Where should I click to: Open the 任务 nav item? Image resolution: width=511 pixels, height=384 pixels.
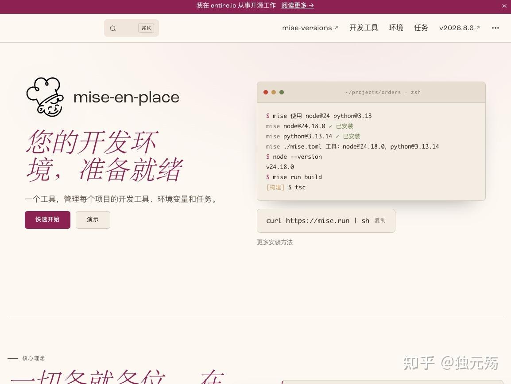click(421, 28)
